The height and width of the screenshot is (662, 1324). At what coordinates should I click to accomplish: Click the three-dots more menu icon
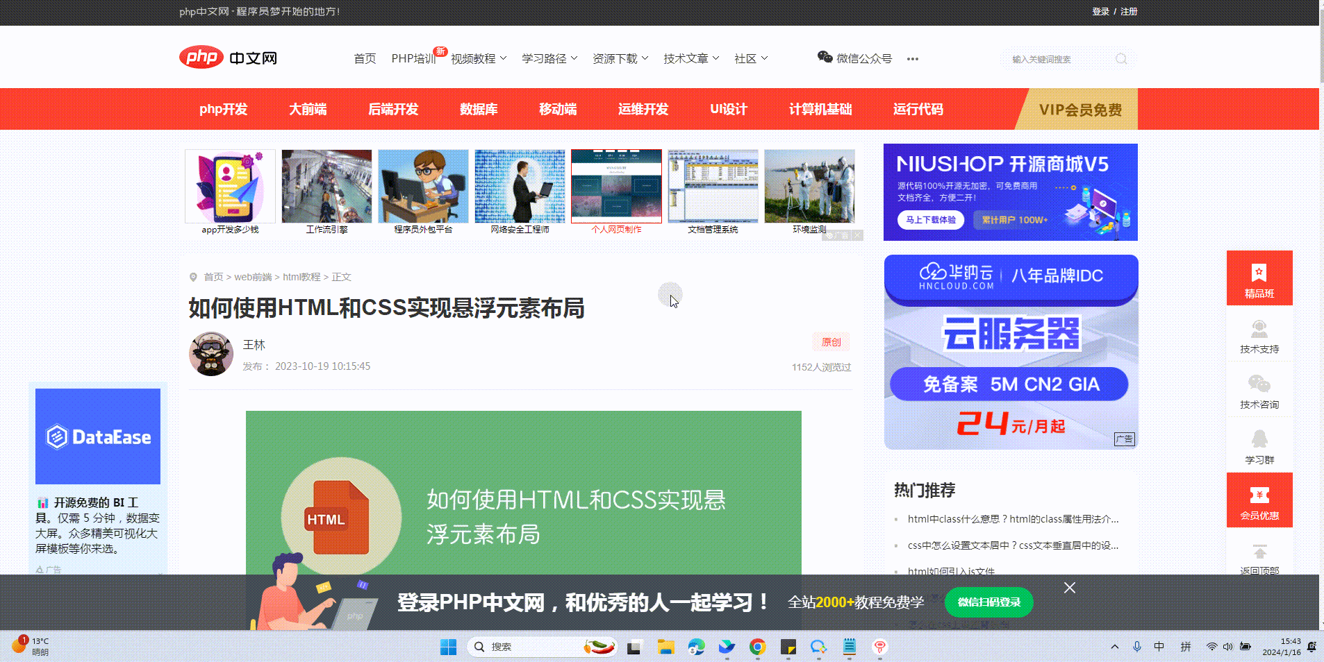point(912,59)
